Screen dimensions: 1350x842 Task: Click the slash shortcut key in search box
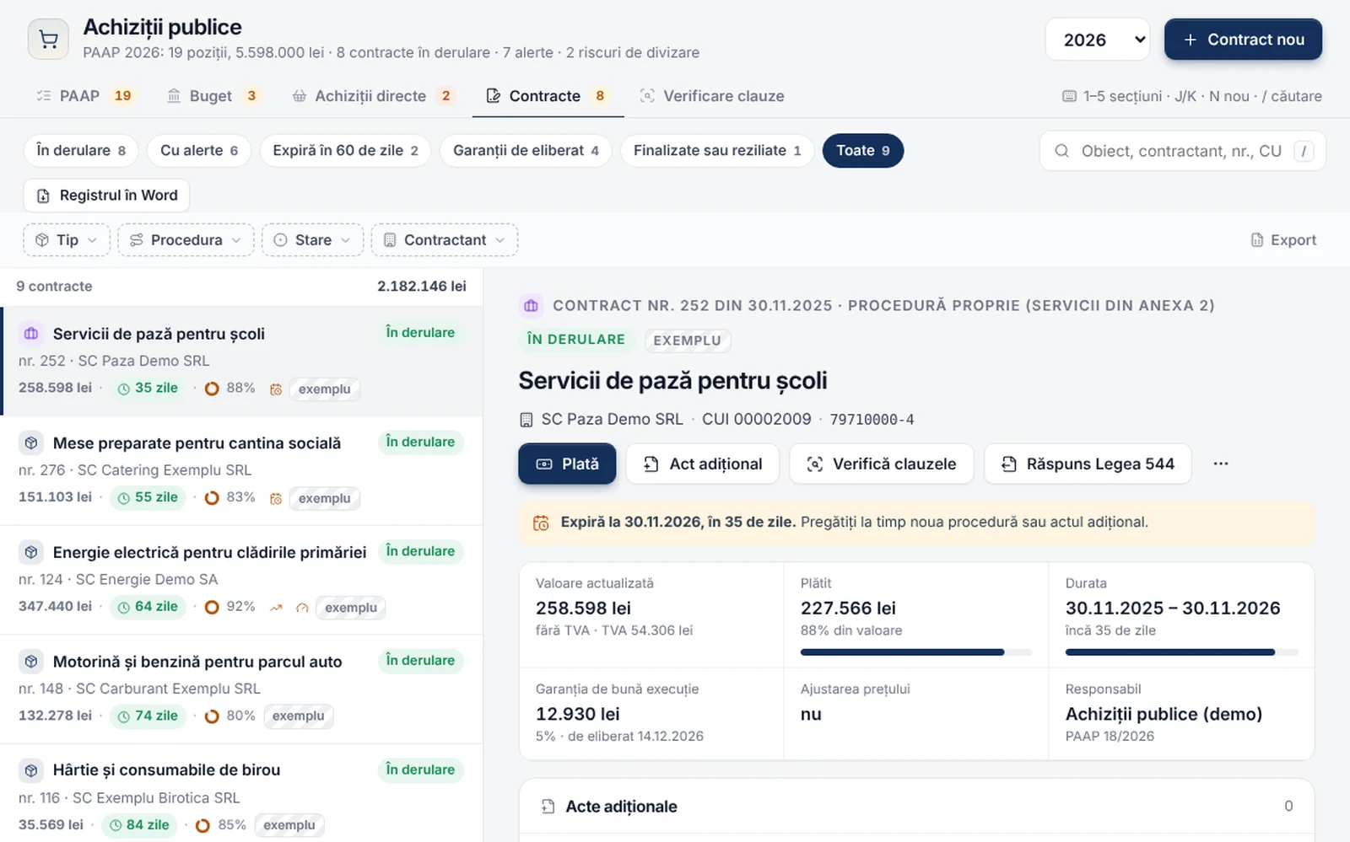point(1304,151)
